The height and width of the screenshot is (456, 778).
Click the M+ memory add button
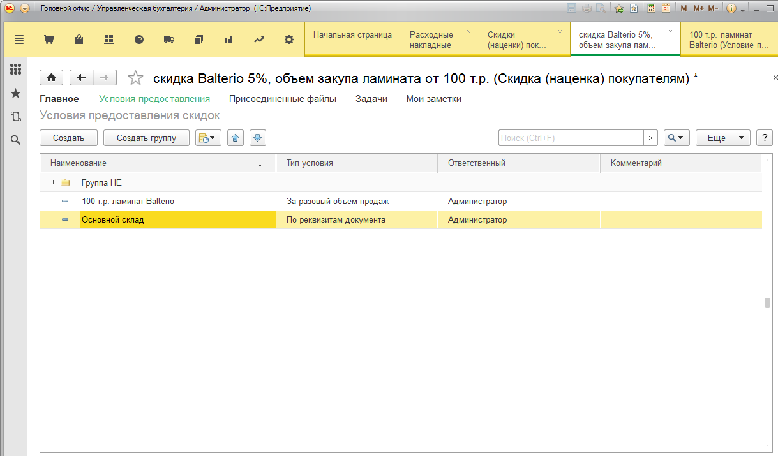(x=698, y=8)
